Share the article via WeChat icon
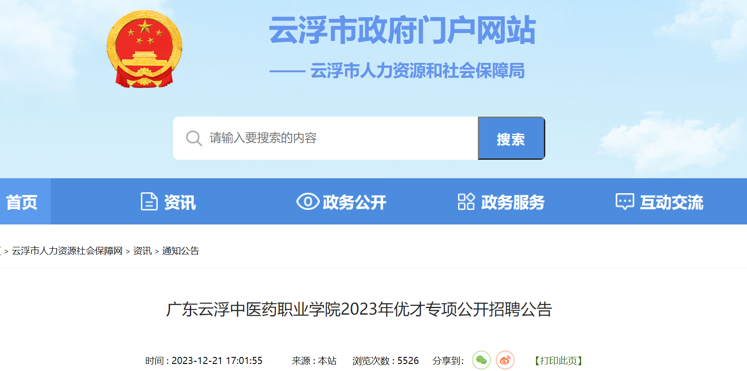This screenshot has height=371, width=747. point(481,360)
